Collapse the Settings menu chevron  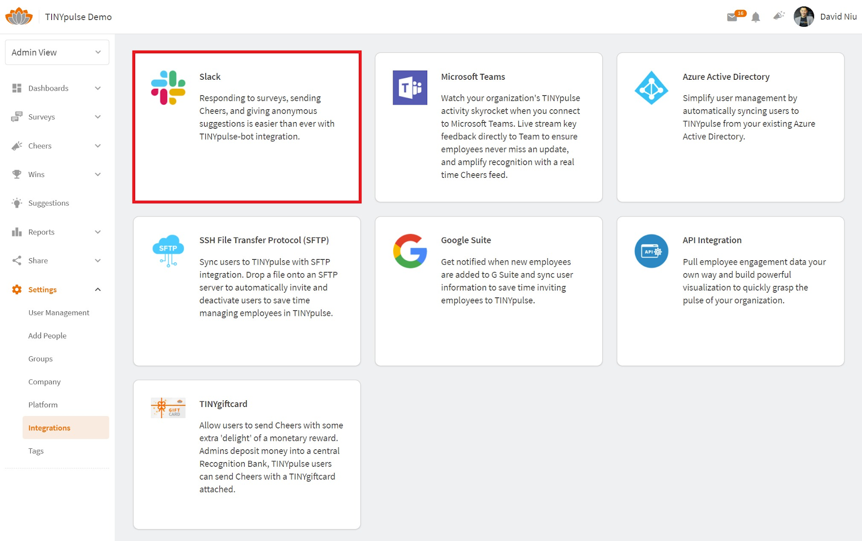pyautogui.click(x=98, y=289)
